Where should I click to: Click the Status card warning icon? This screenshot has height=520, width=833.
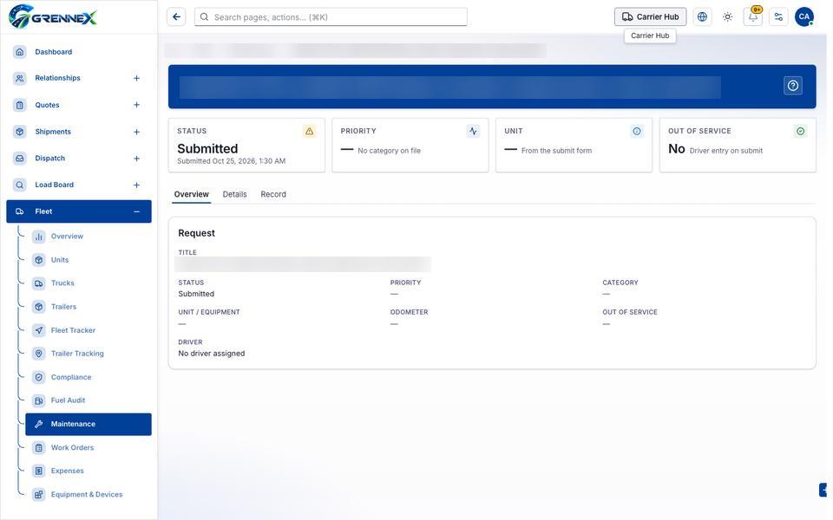tap(309, 131)
